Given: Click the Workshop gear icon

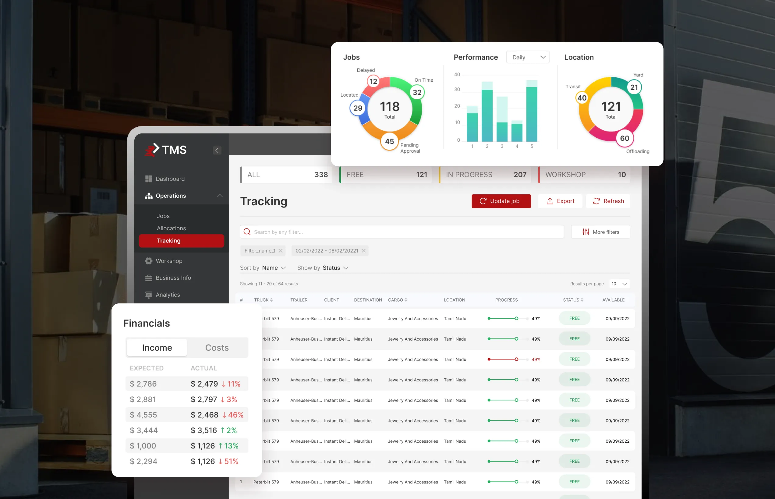Looking at the screenshot, I should pos(148,261).
